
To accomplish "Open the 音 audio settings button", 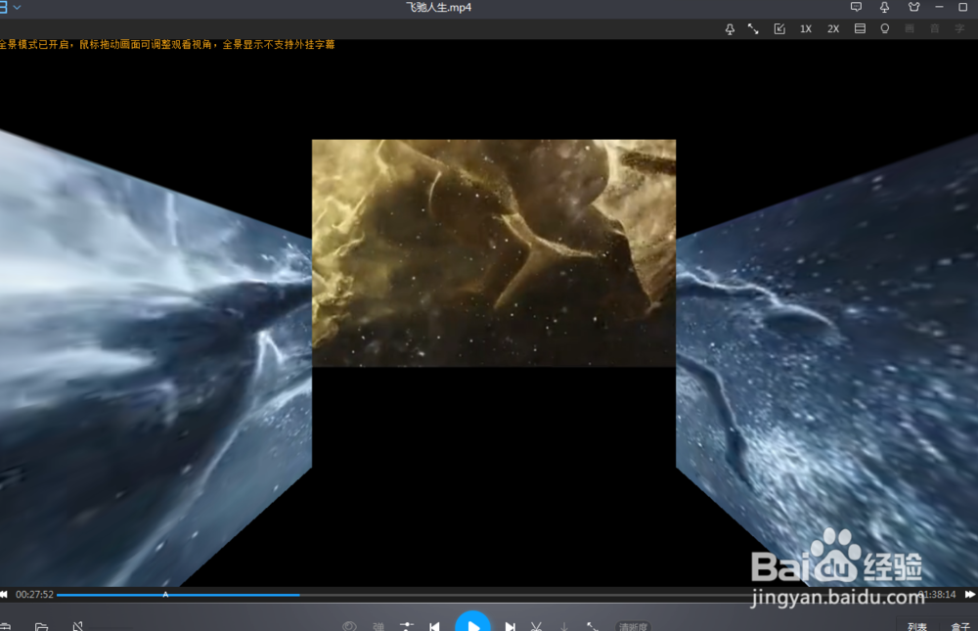I will [x=934, y=28].
